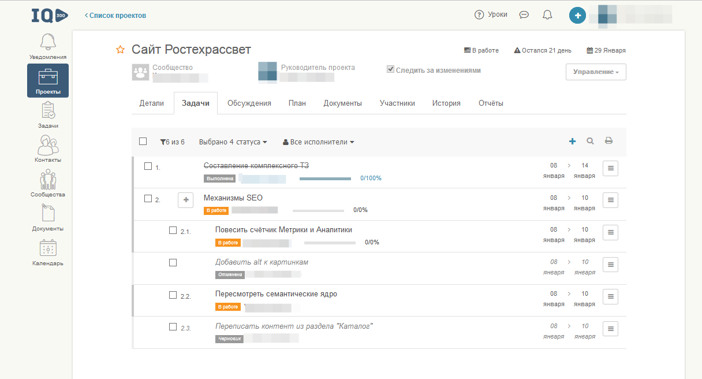Open task search with the magnifier icon
The width and height of the screenshot is (702, 379).
[x=590, y=140]
